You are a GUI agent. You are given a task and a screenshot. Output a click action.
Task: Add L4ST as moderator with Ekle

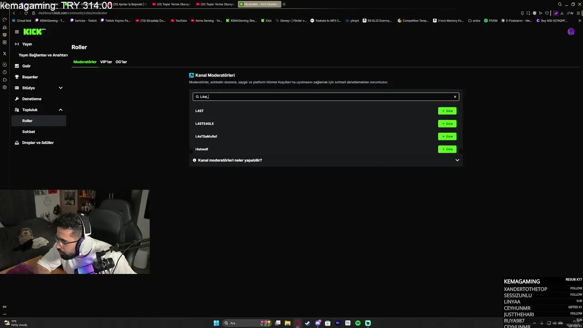(x=447, y=111)
